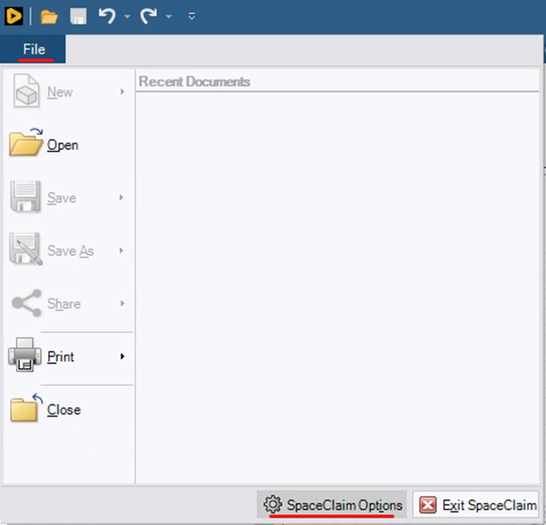Click the Redo arrow icon
The width and height of the screenshot is (546, 525).
[150, 15]
